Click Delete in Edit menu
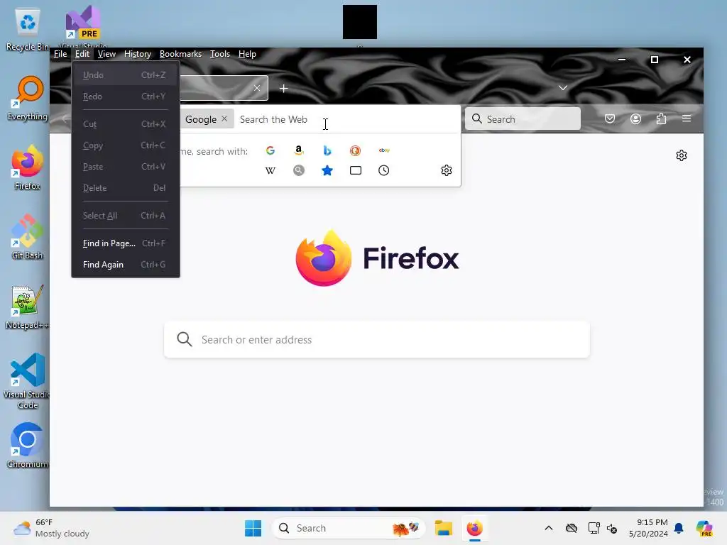Screen dimensions: 727x545 [125, 188]
